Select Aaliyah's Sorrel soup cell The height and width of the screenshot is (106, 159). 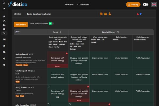tap(58, 59)
